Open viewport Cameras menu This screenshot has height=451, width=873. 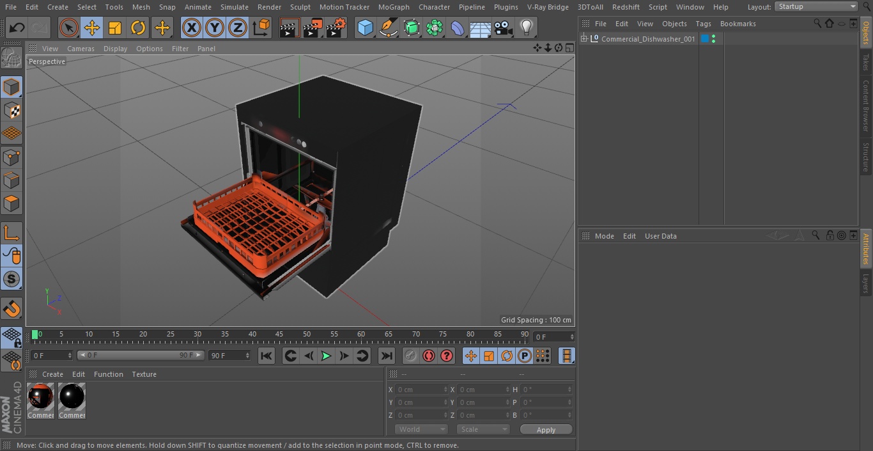pos(81,49)
